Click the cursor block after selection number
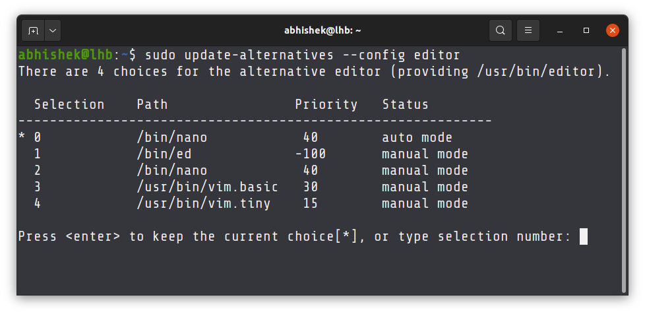 point(584,236)
